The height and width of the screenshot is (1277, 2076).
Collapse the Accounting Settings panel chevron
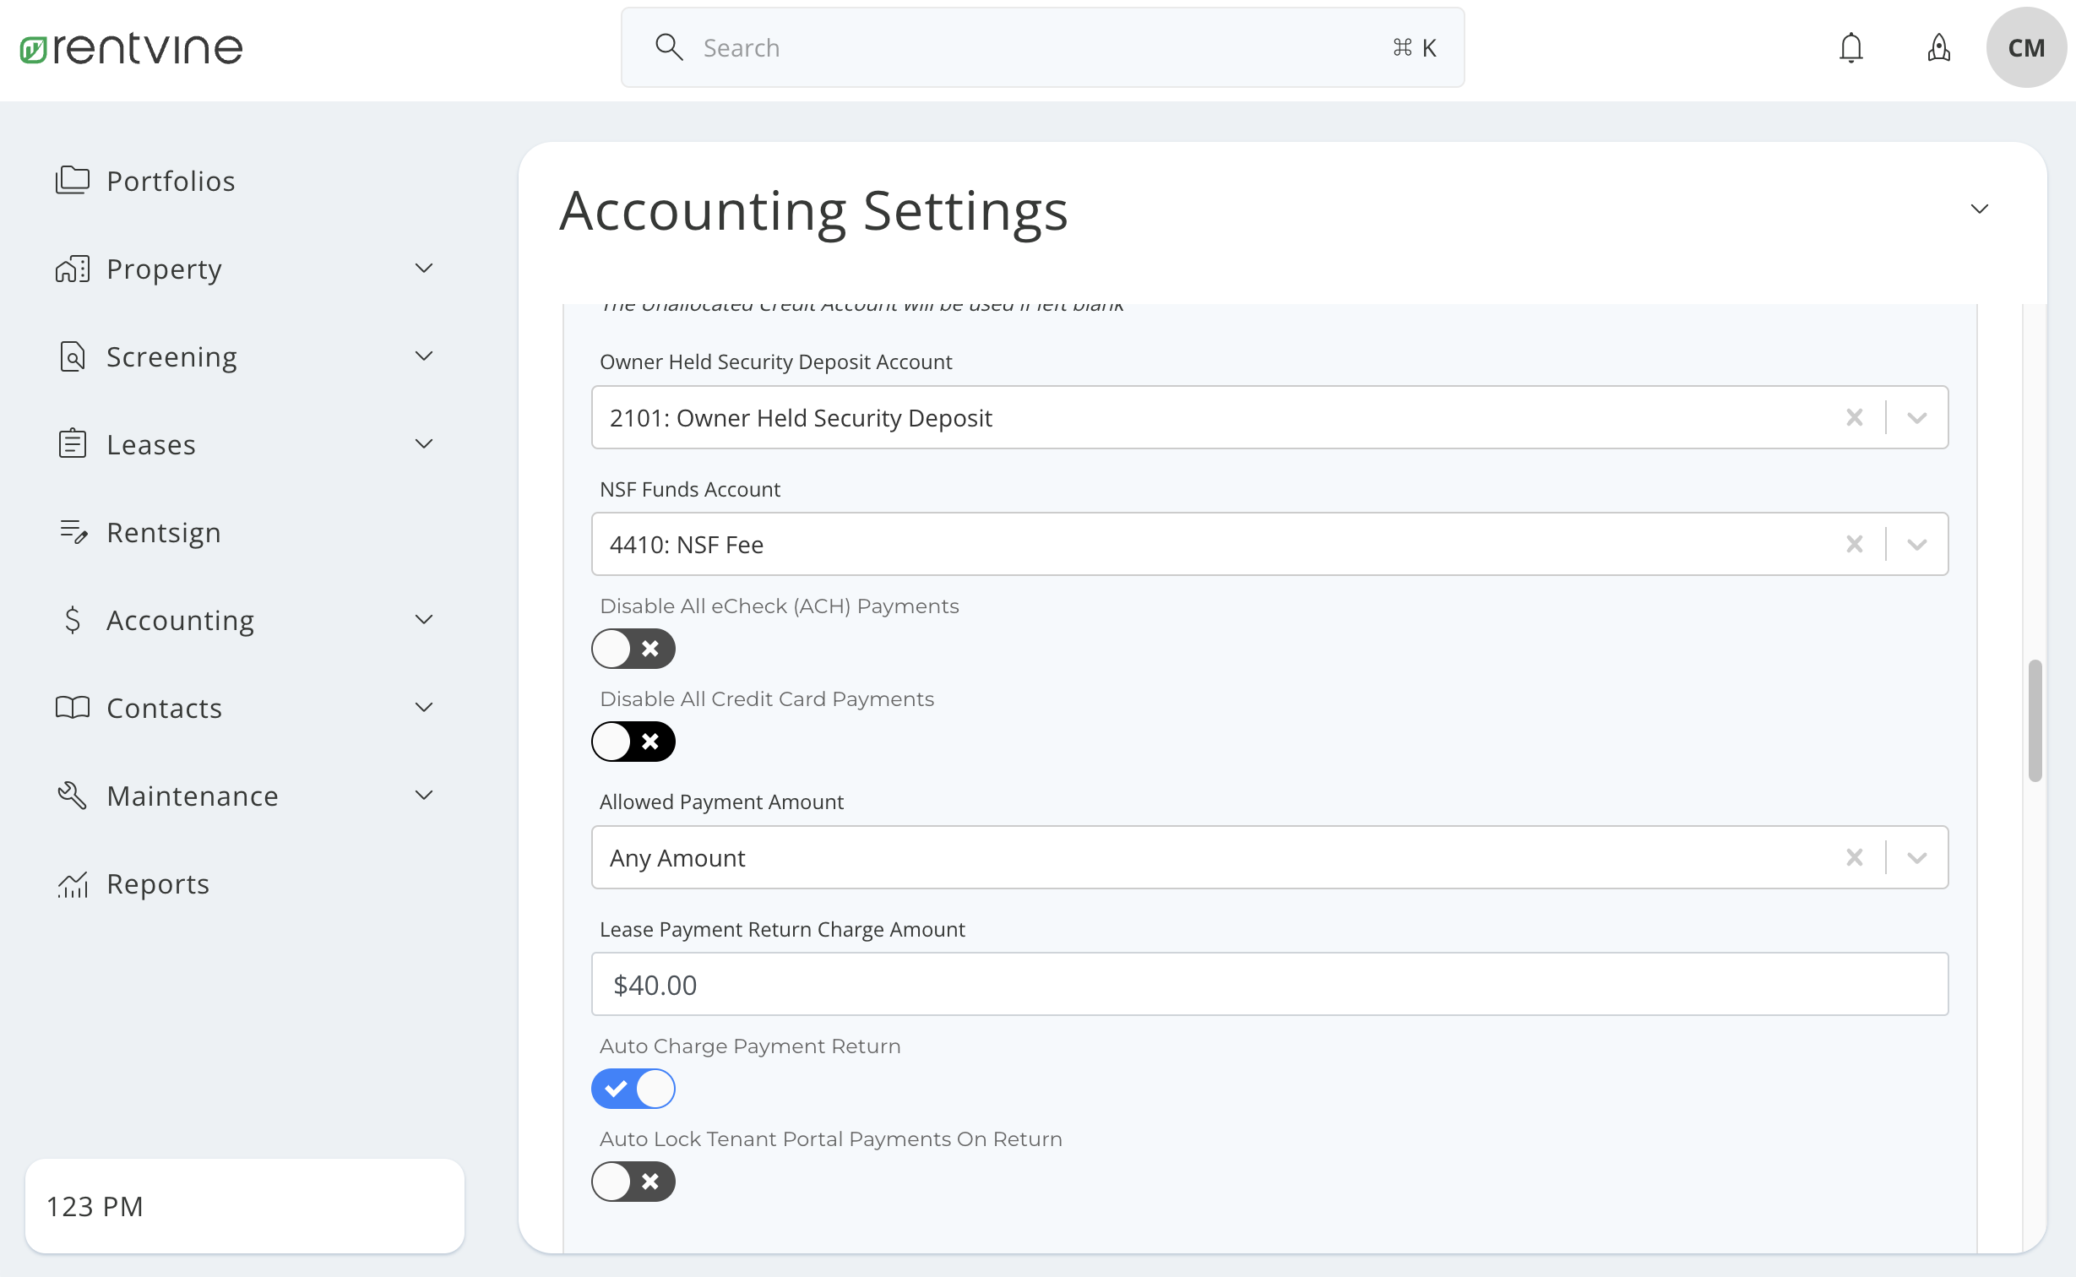1979,209
